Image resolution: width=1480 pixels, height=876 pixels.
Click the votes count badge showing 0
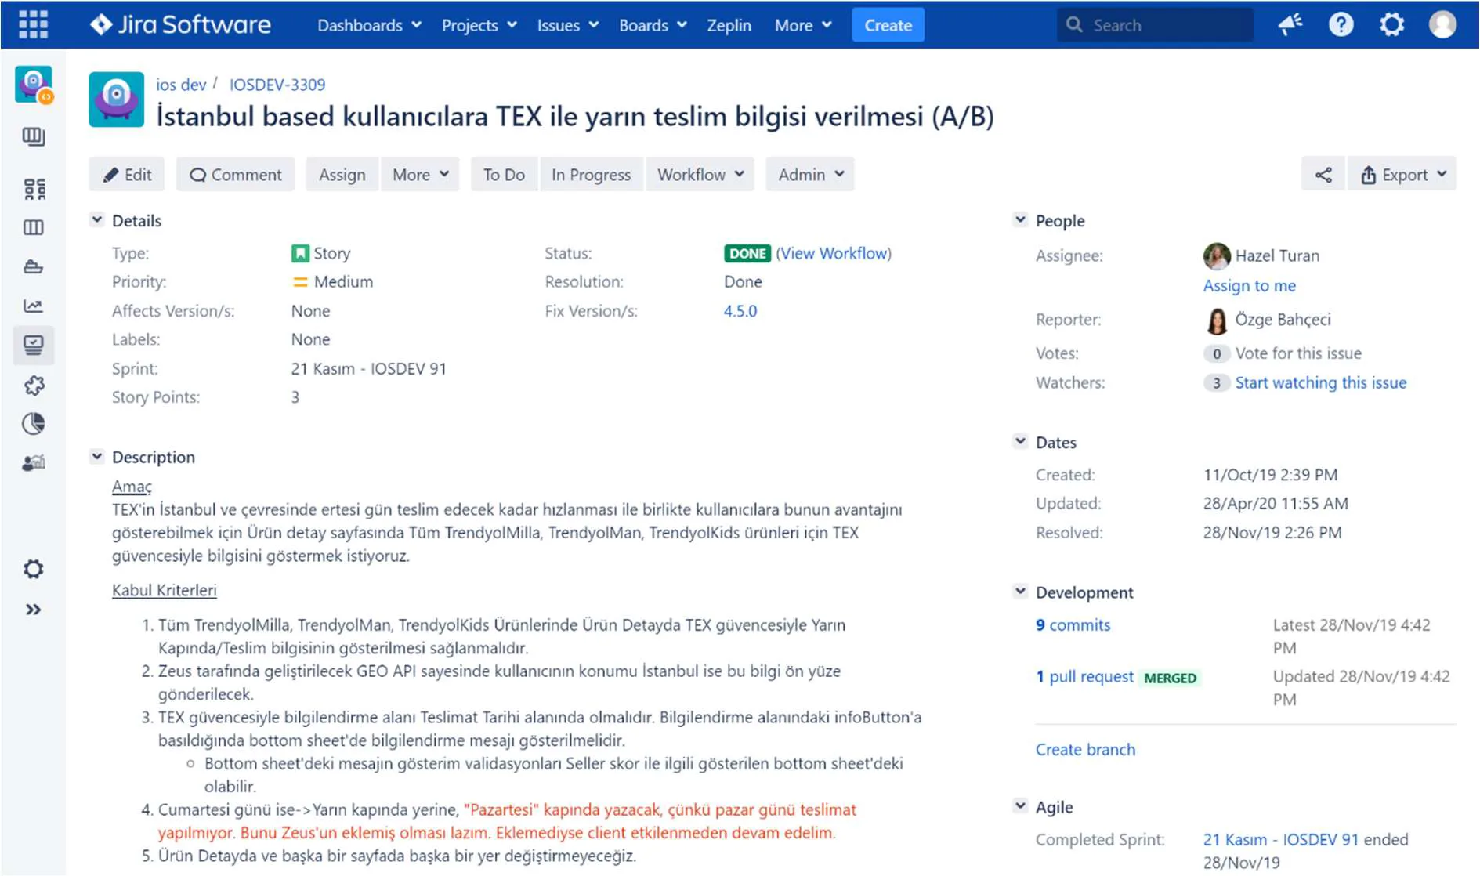point(1216,354)
